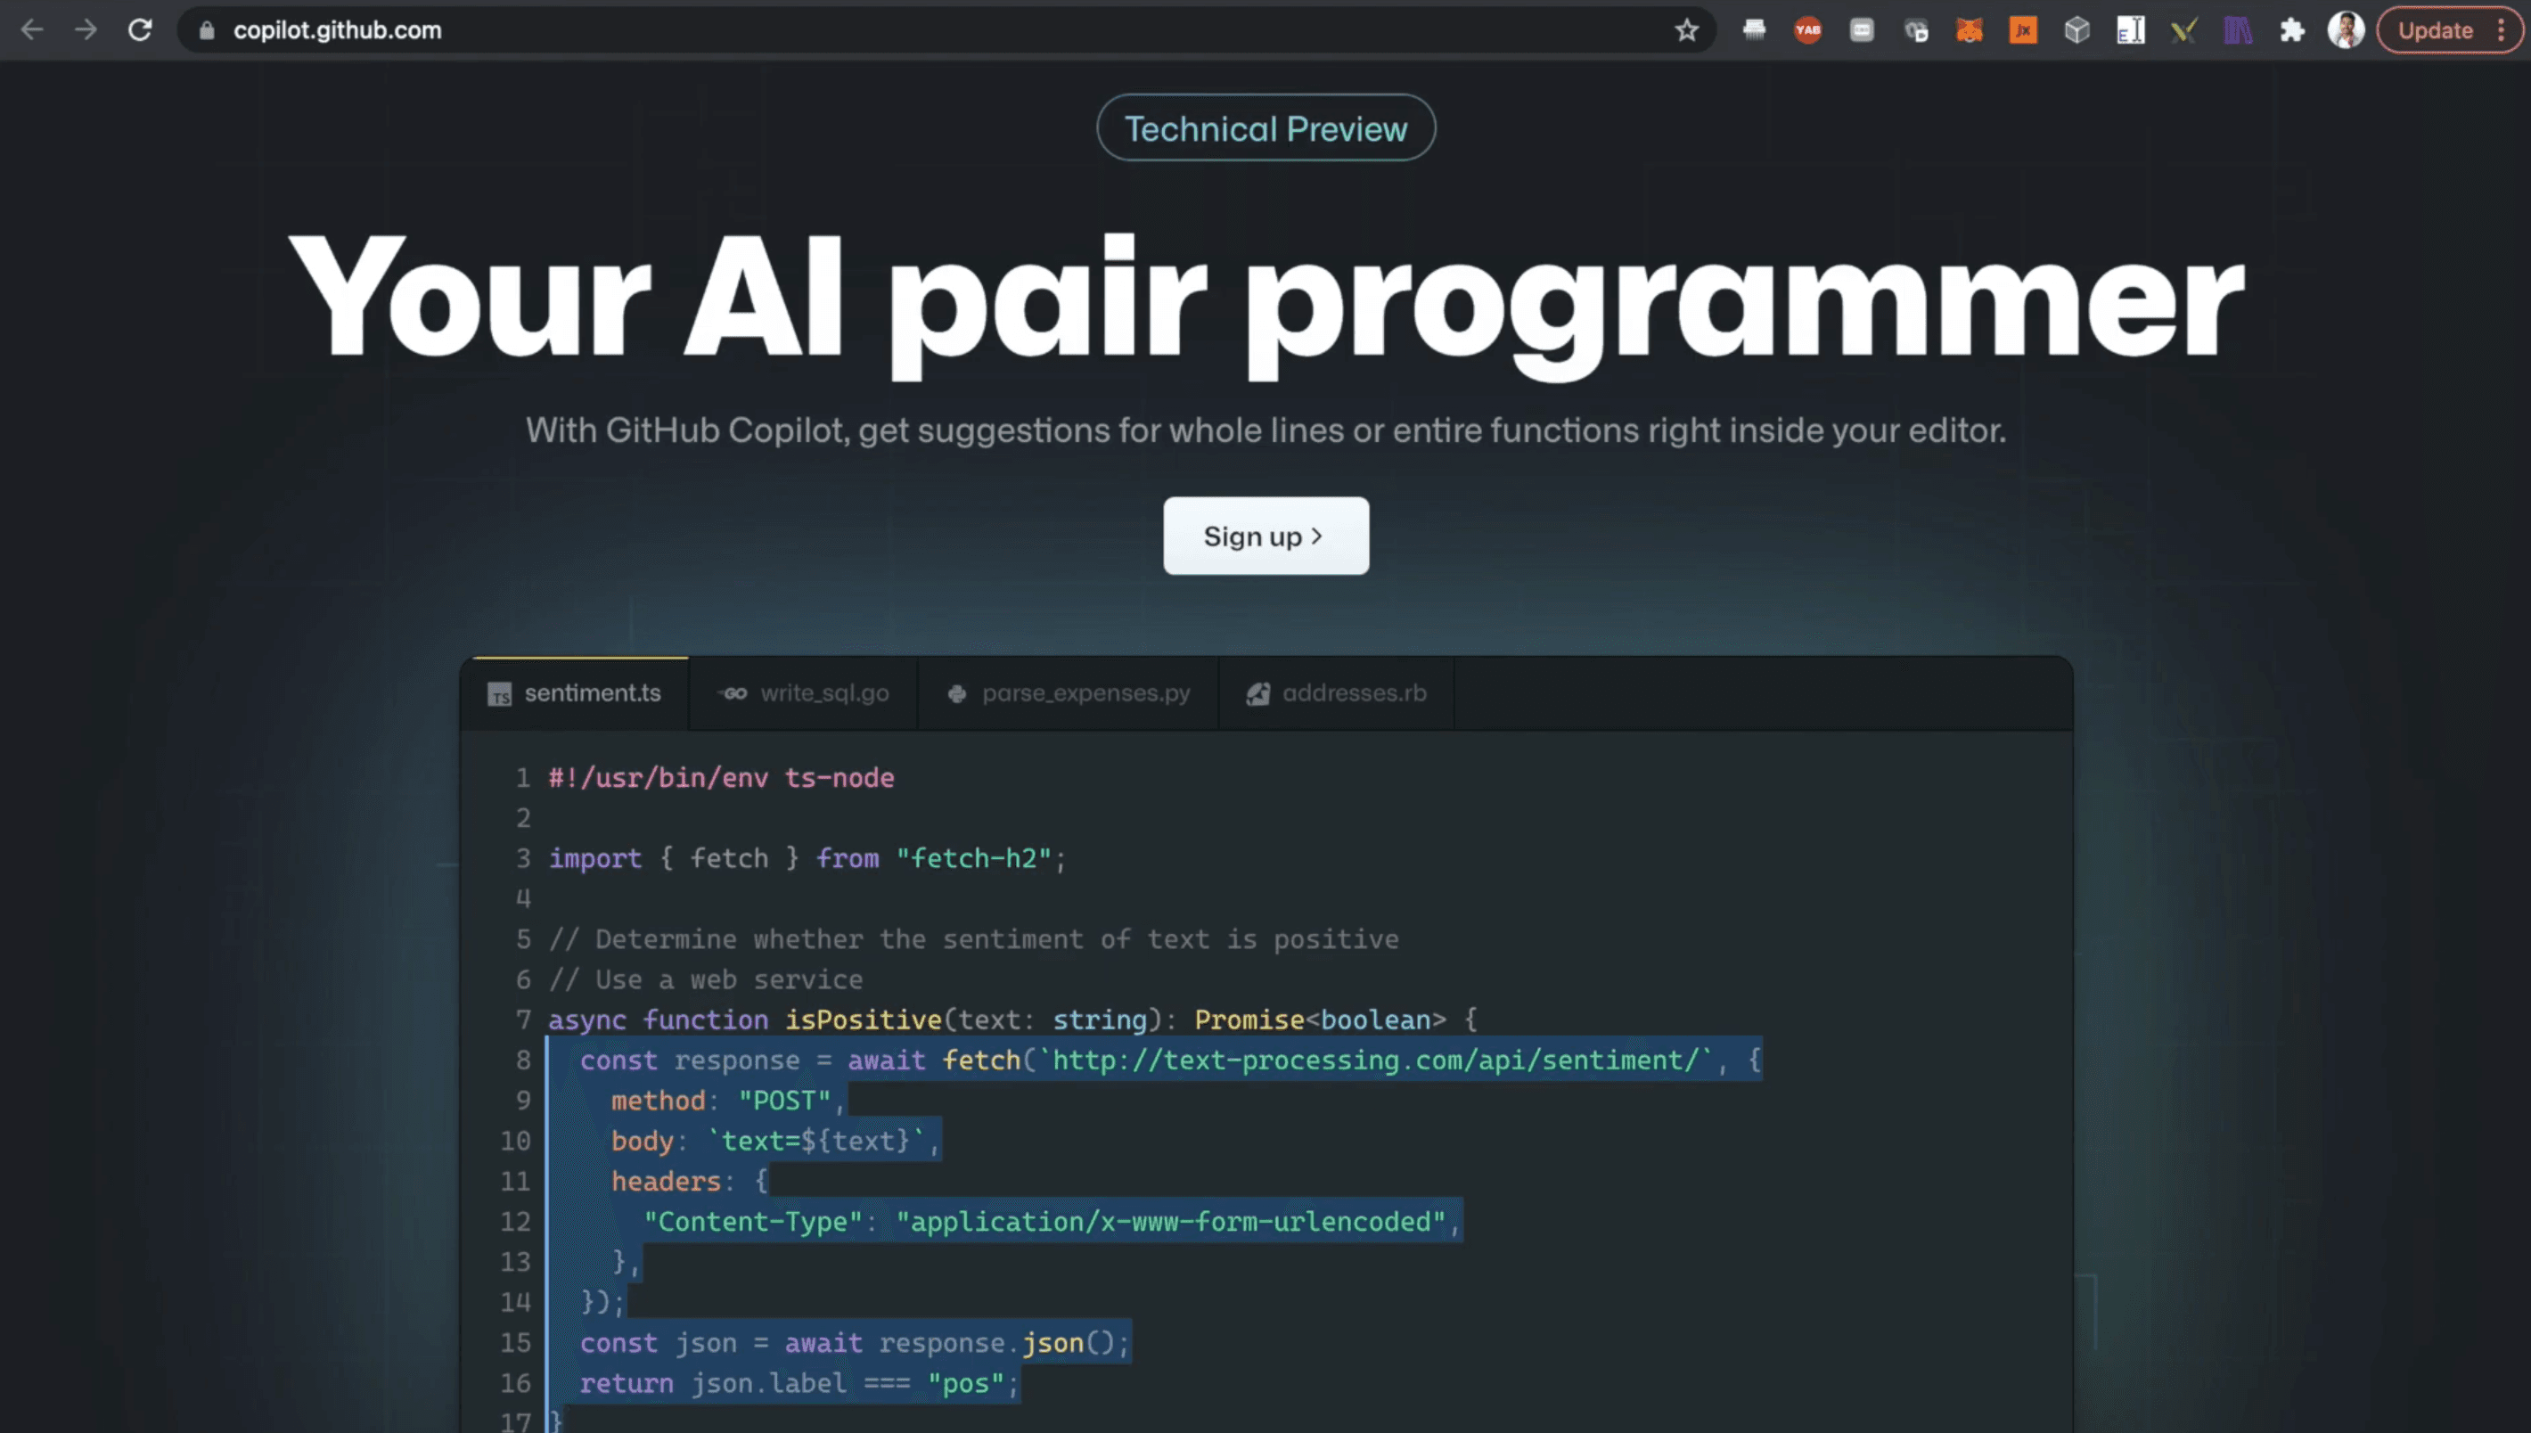Viewport: 2531px width, 1433px height.
Task: Click the 'const json = await' line
Action: click(x=854, y=1342)
